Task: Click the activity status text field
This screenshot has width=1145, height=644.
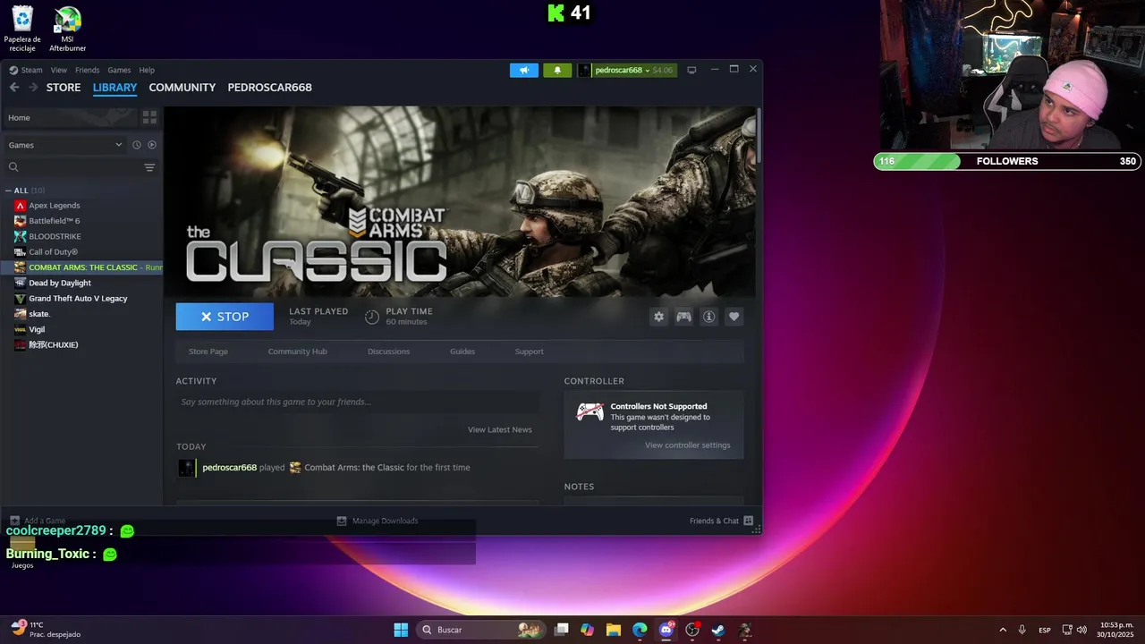Action: coord(358,402)
